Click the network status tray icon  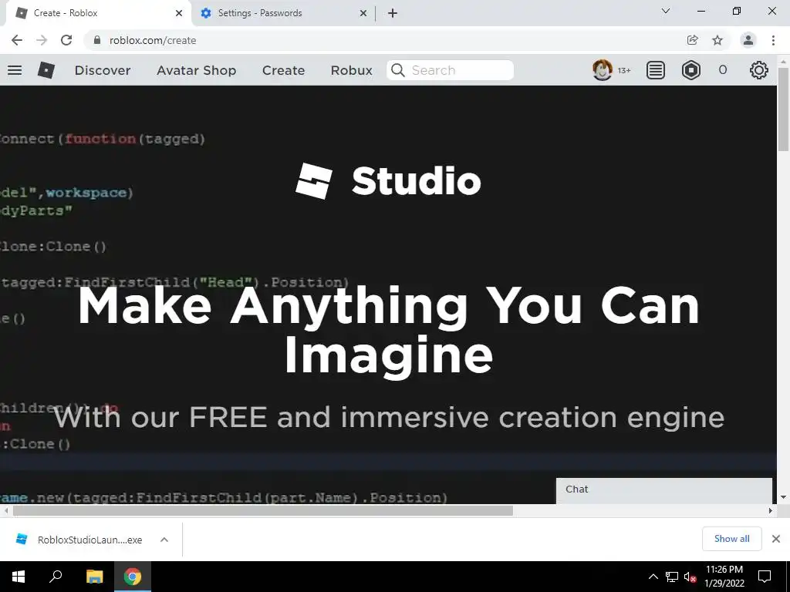tap(672, 577)
